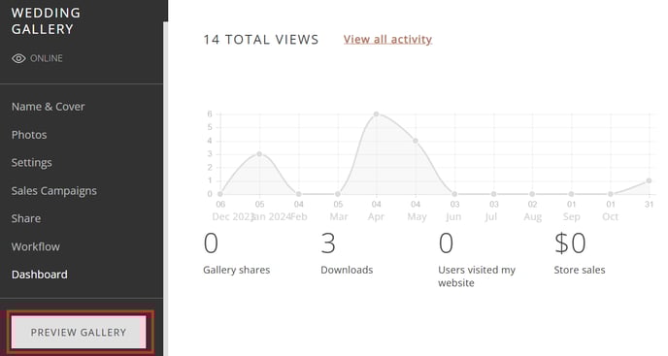Select the May data point on chart
The image size is (668, 356).
click(416, 141)
